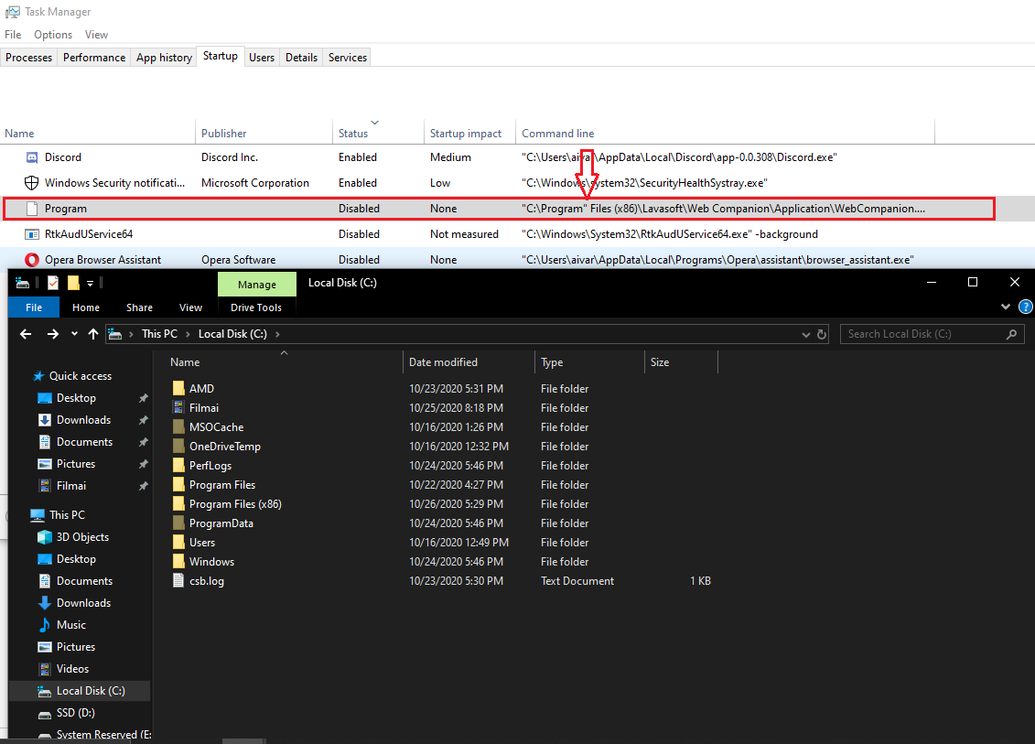Viewport: 1035px width, 744px height.
Task: Click This PC in address breadcrumb
Action: coord(160,334)
